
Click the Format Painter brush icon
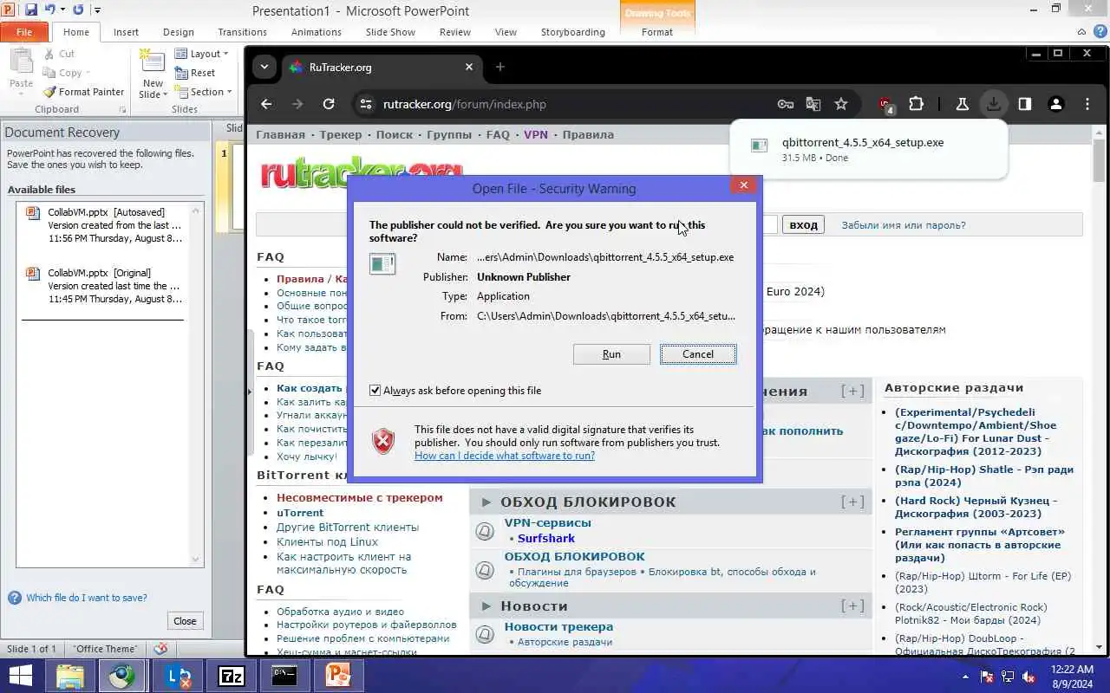(50, 92)
